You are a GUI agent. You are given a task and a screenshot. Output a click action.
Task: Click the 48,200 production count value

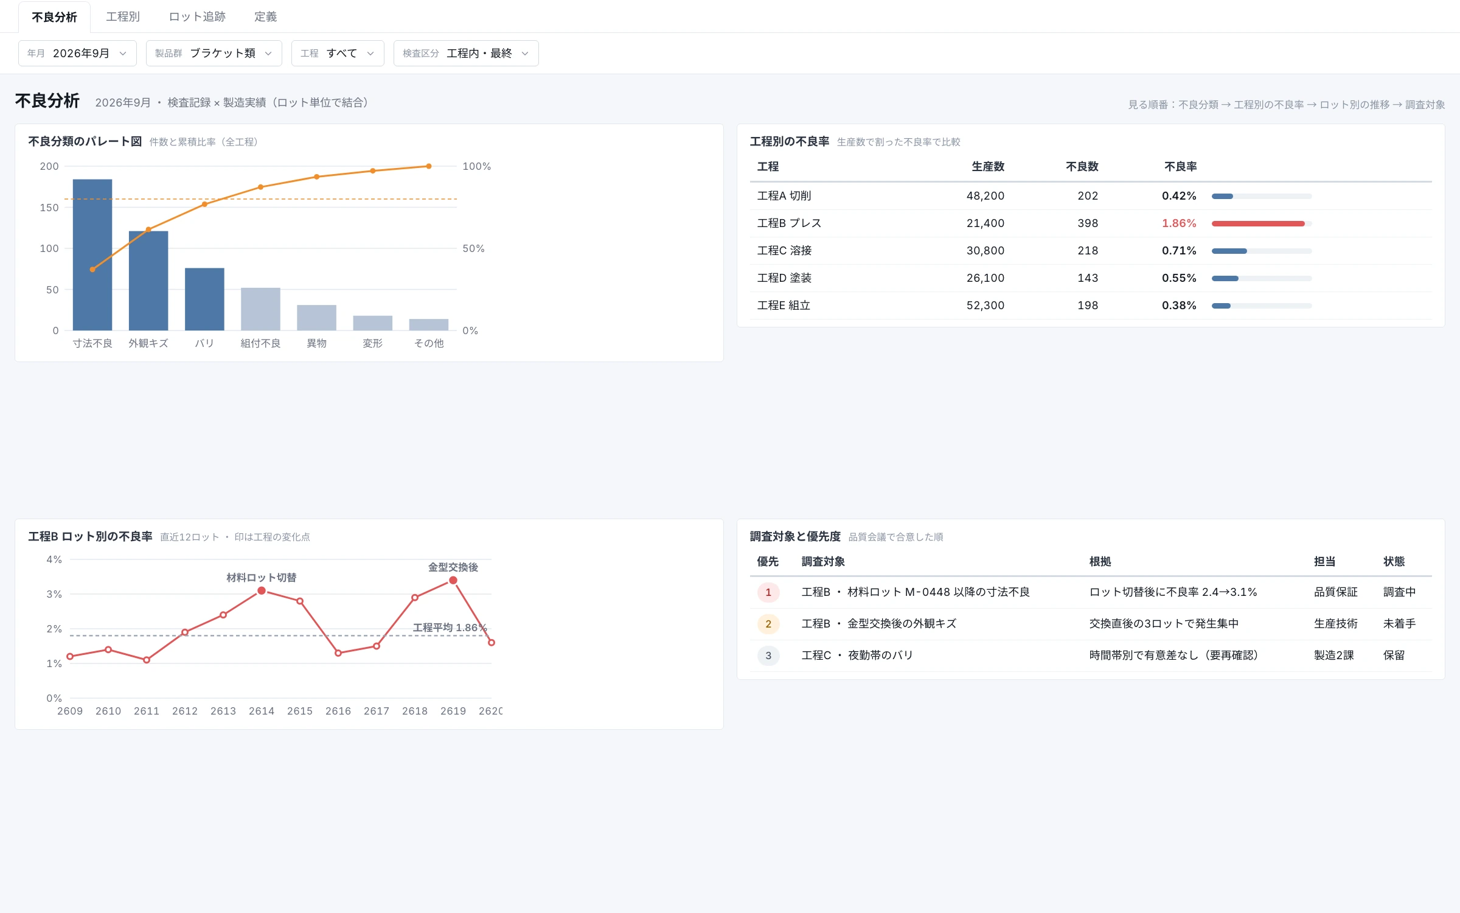[985, 196]
